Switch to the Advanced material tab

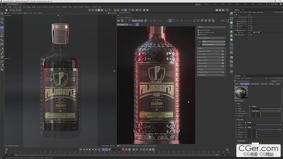pos(264,84)
